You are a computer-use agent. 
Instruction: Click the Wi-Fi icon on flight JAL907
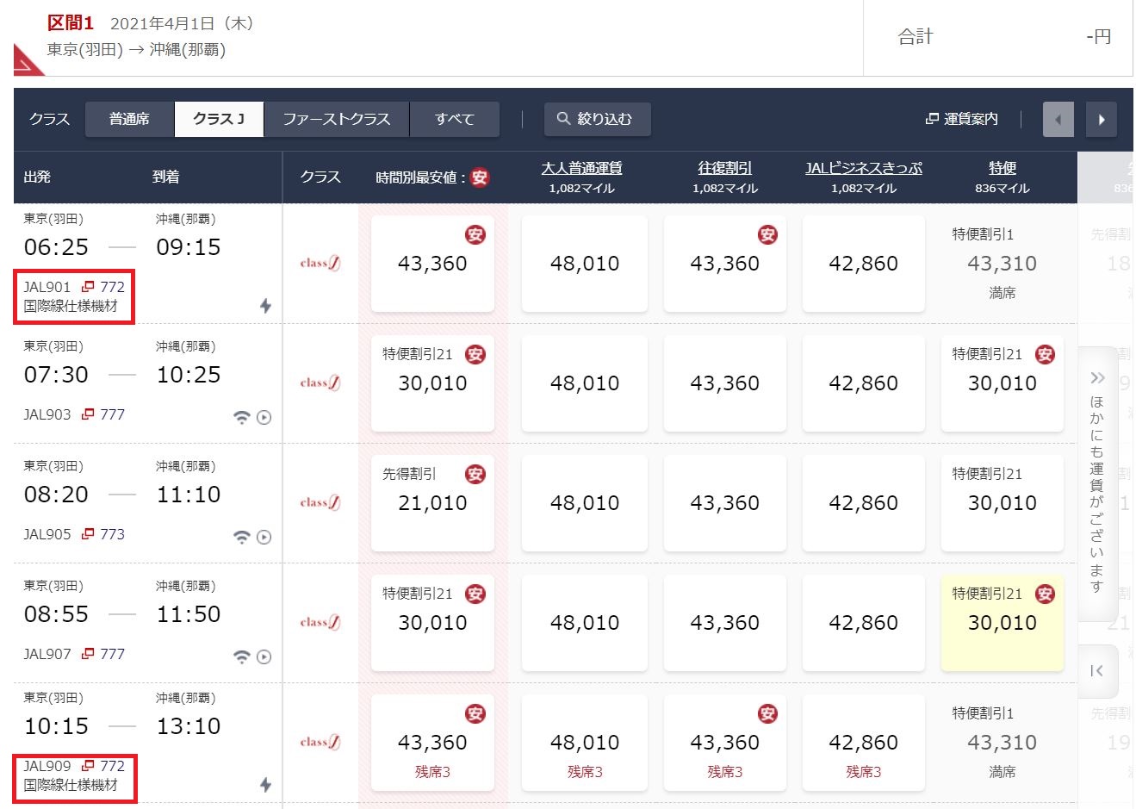[242, 657]
